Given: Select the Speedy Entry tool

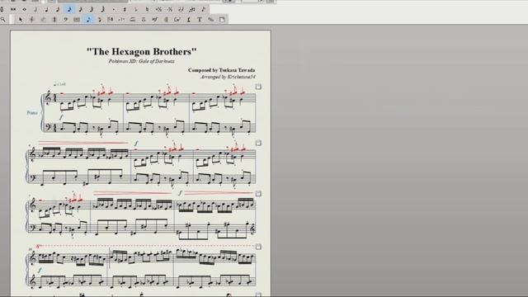Looking at the screenshot, I should click(x=100, y=20).
